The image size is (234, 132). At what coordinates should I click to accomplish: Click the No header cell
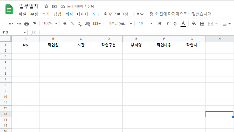coord(26,45)
